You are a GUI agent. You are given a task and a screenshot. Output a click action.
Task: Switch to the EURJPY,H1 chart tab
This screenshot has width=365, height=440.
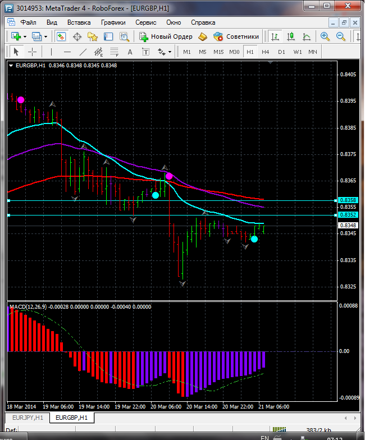[28, 418]
